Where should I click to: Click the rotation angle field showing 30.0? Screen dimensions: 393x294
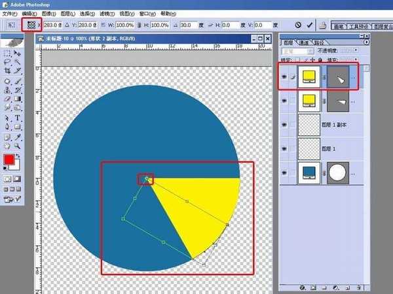coord(188,25)
